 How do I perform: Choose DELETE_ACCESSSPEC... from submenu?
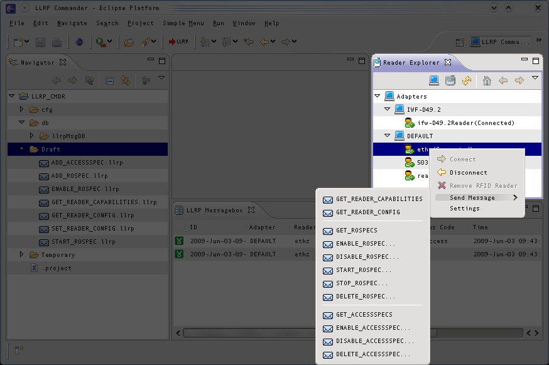click(x=372, y=354)
